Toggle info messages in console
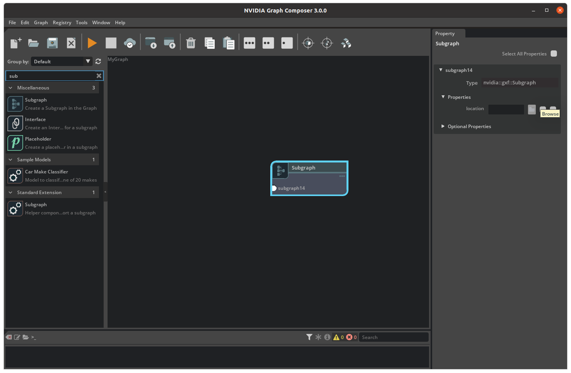This screenshot has width=571, height=373. [327, 337]
